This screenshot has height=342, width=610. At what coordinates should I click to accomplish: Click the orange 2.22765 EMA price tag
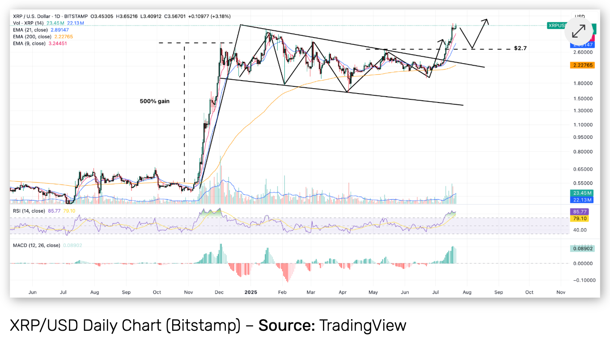[581, 65]
